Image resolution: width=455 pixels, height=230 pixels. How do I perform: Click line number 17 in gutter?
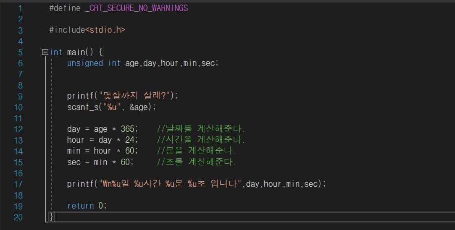pos(18,184)
